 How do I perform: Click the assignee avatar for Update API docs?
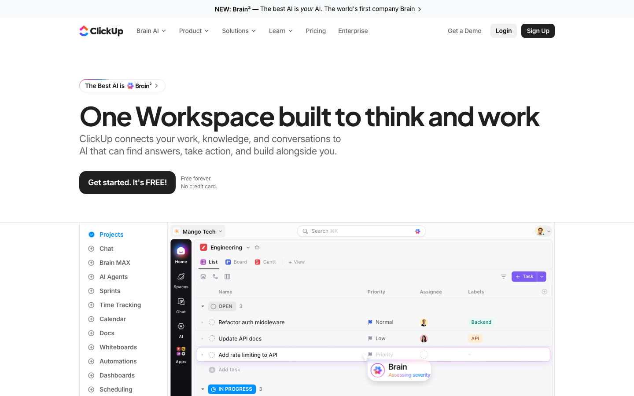(424, 338)
